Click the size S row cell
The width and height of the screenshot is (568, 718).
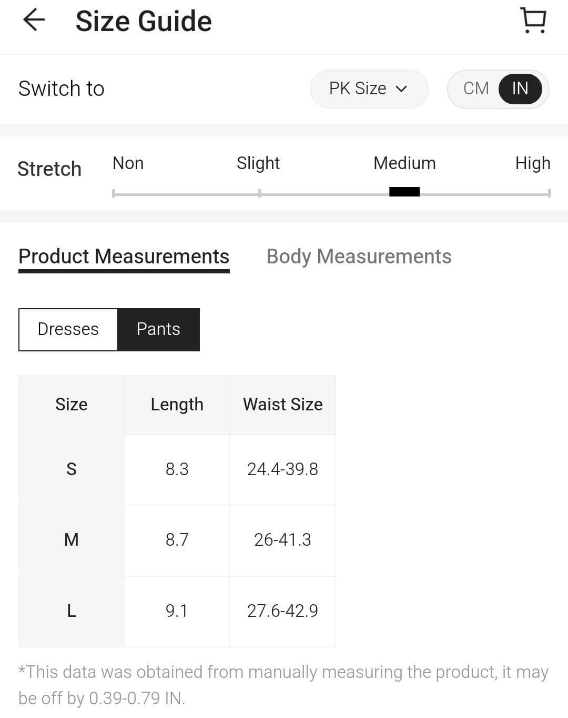(72, 469)
